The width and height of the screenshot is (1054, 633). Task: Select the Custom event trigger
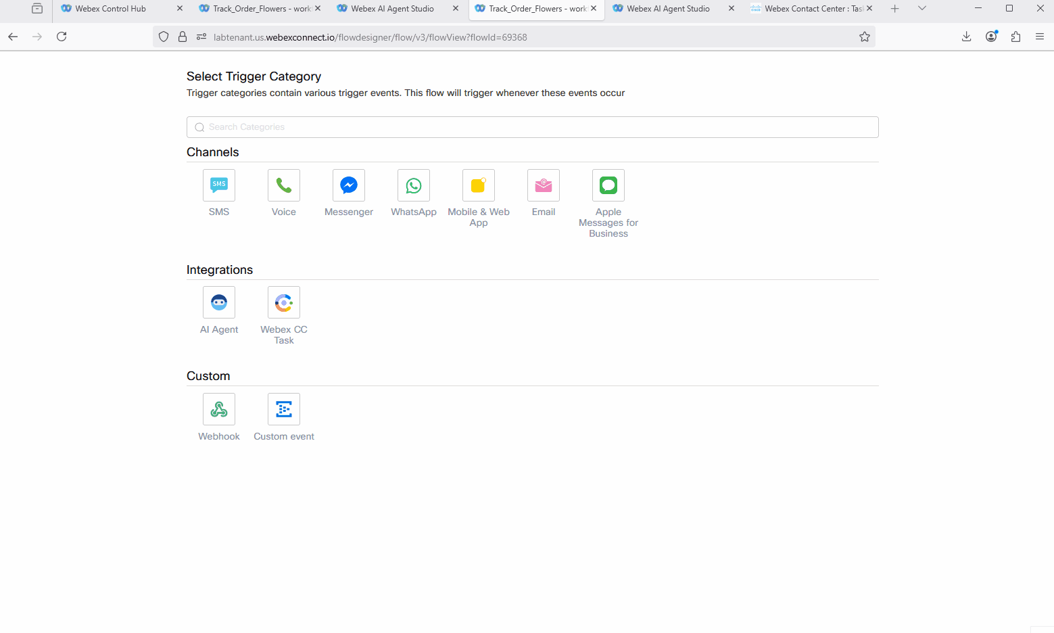tap(284, 409)
